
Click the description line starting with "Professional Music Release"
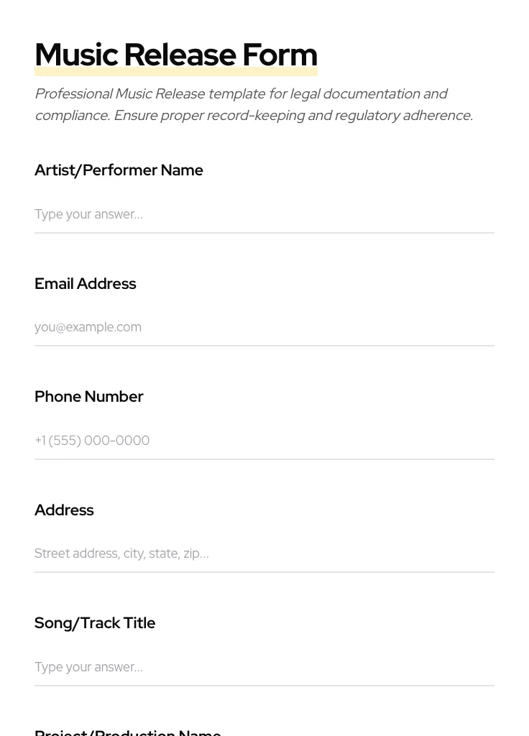[241, 94]
